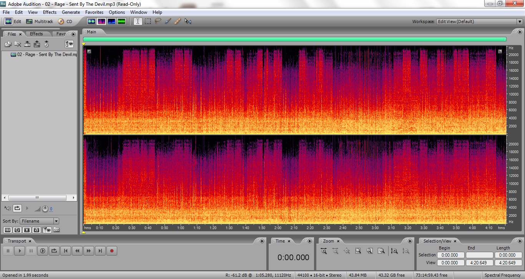Click Zoom In Vertically icon

click(x=394, y=251)
